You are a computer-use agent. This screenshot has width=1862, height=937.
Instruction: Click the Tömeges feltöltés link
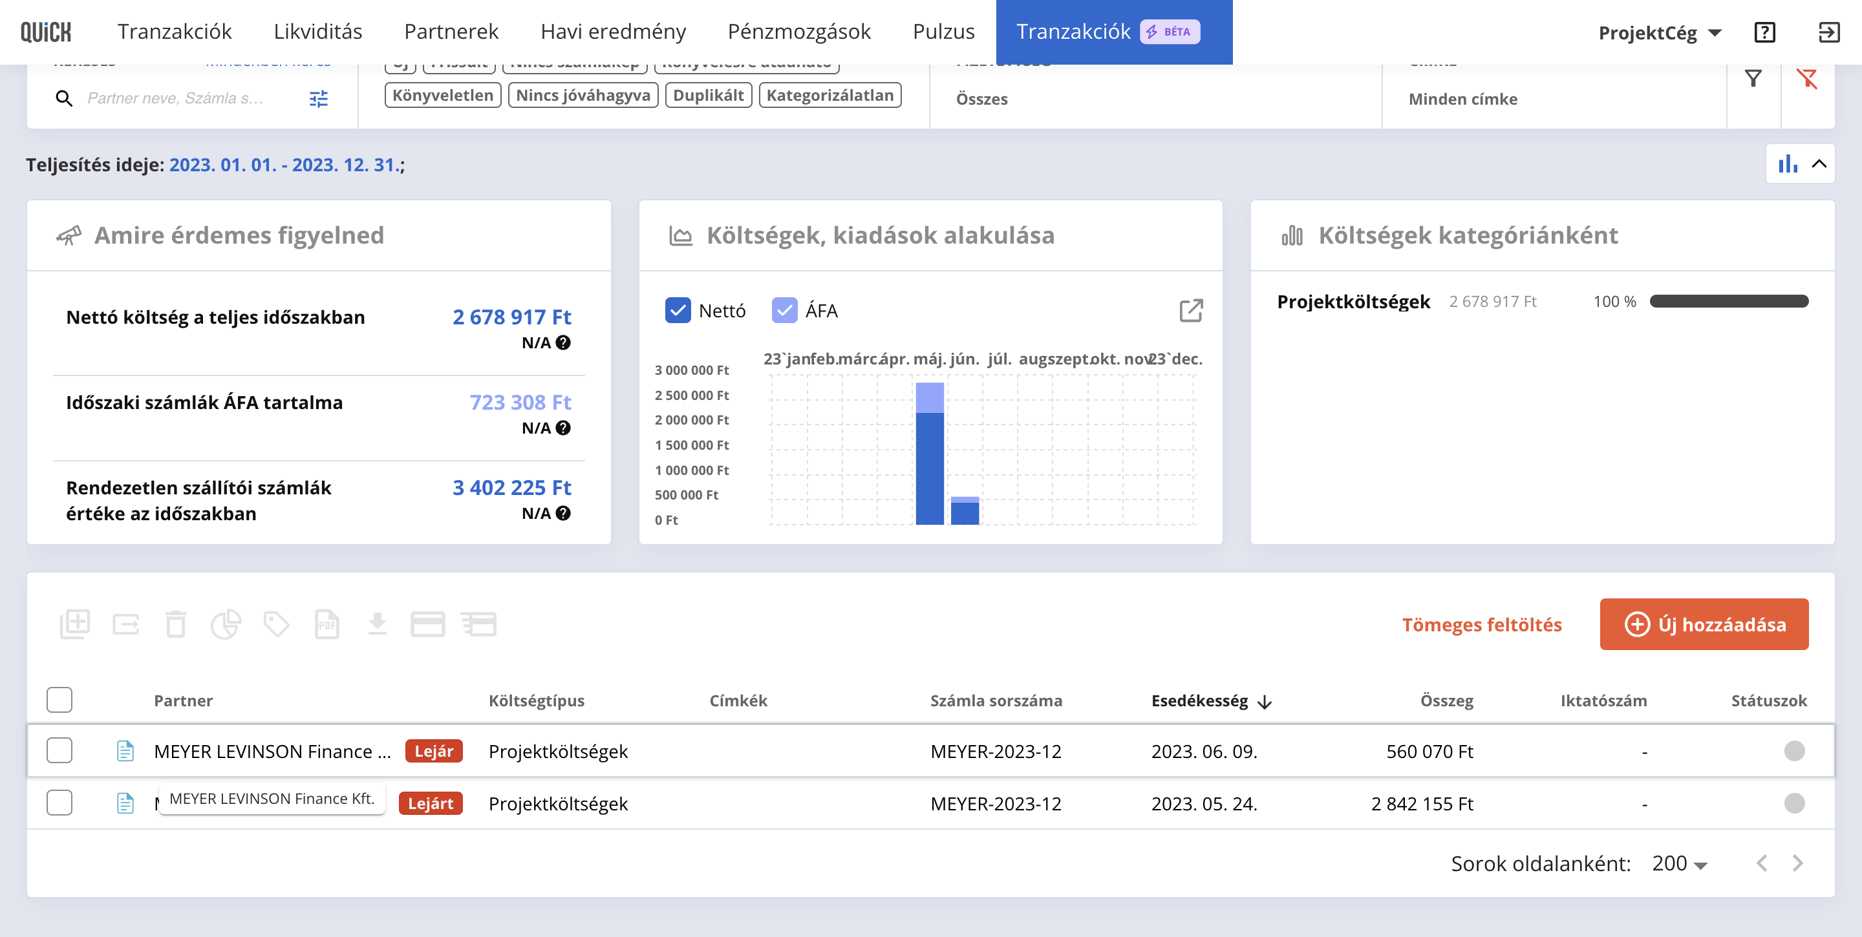click(x=1482, y=624)
